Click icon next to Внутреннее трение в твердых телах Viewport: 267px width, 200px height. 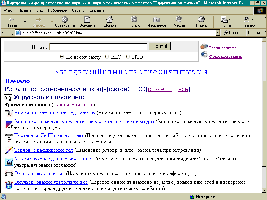tap(9, 113)
